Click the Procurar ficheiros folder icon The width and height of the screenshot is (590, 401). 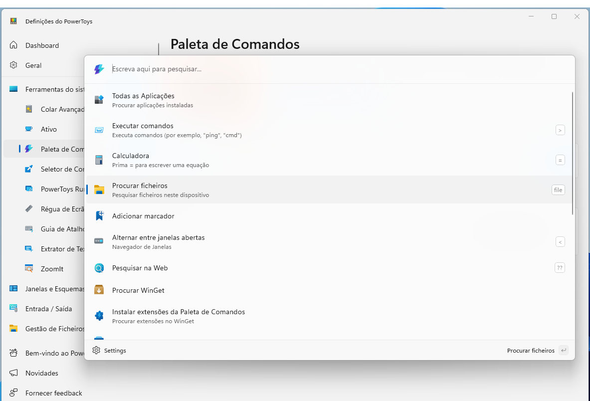click(x=99, y=190)
